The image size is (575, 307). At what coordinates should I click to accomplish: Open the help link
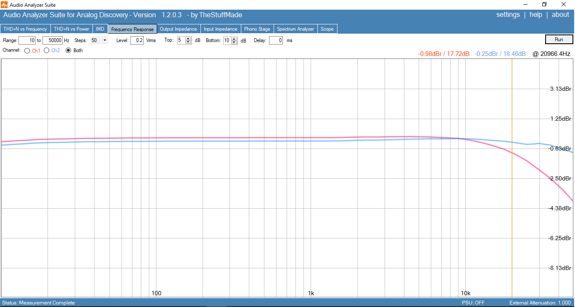point(536,15)
